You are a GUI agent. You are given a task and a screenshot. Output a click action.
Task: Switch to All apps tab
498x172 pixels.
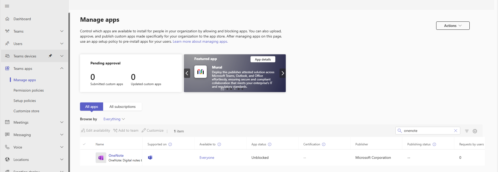(91, 107)
